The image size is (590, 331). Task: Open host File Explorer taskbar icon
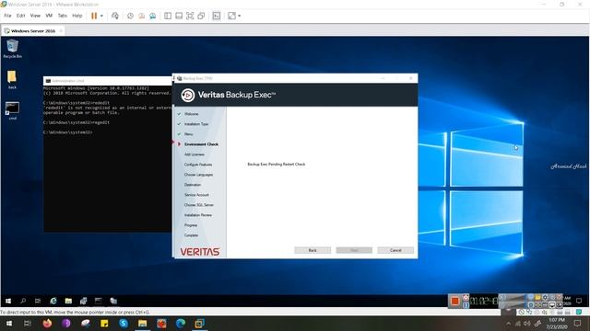tap(142, 323)
